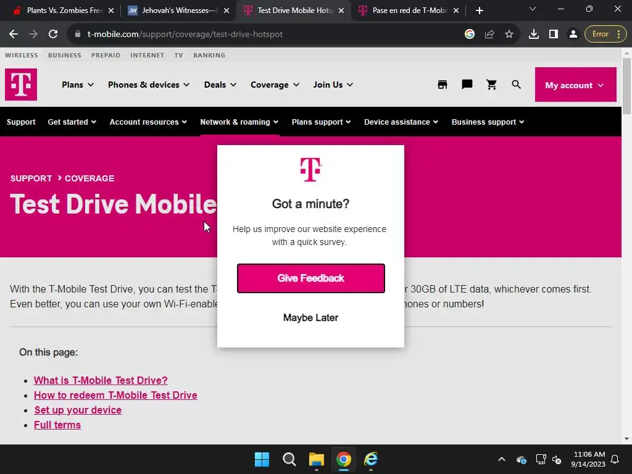Click Chrome icon in taskbar
This screenshot has width=632, height=474.
pos(343,459)
